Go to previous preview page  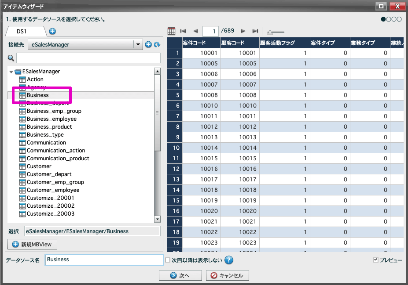tap(196, 31)
